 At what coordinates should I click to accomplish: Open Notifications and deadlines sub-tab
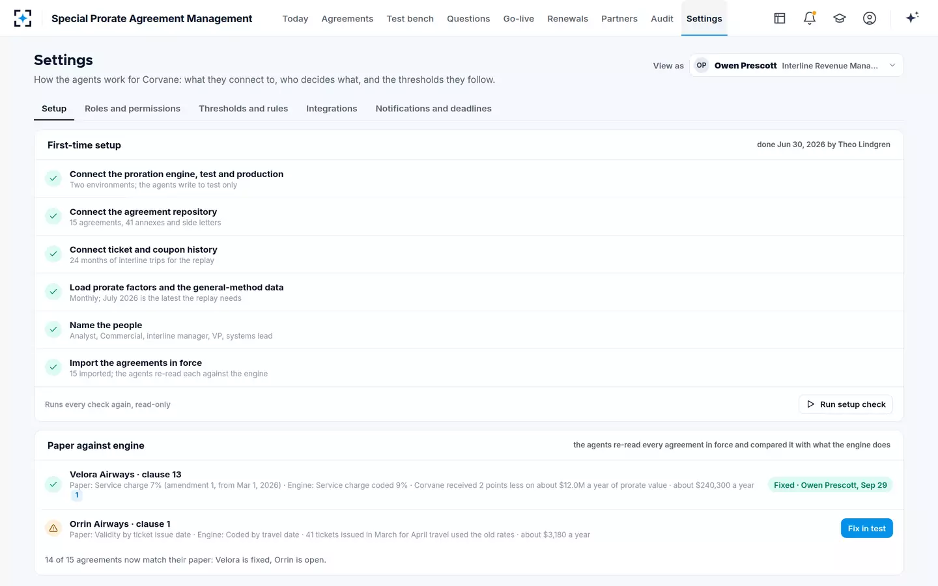coord(434,109)
